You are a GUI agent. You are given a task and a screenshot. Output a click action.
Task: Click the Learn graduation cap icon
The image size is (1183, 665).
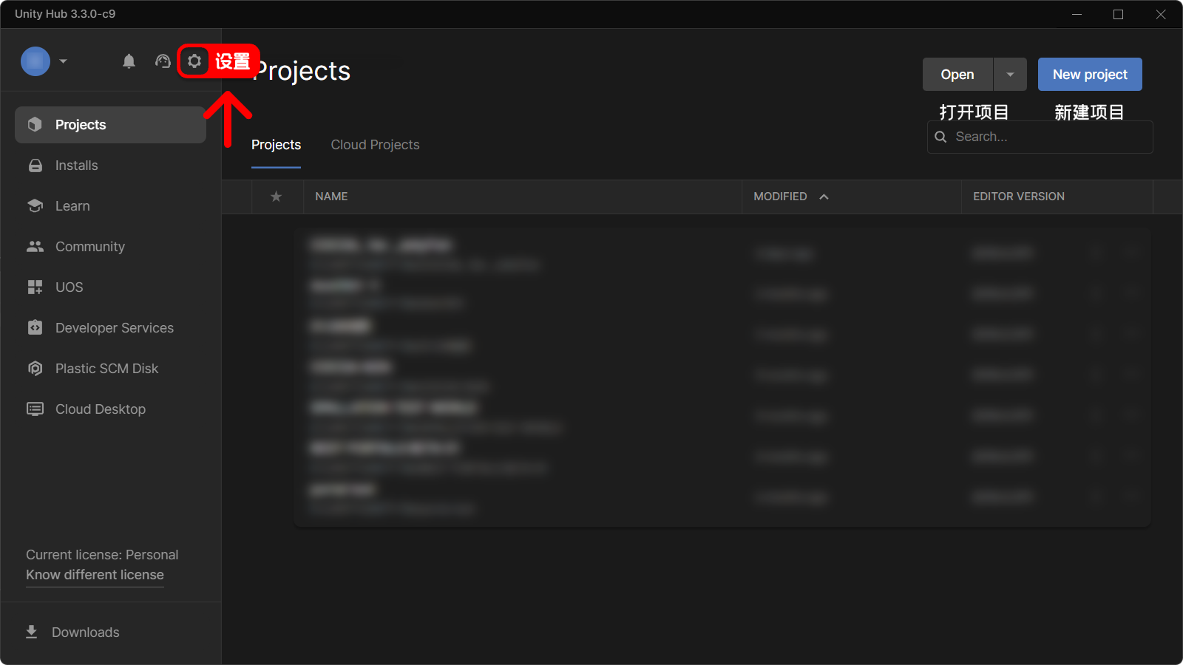pos(35,205)
